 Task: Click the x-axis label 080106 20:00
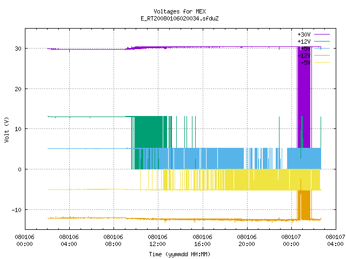pos(247,241)
